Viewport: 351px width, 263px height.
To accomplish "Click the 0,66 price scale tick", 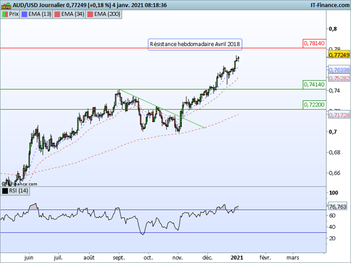I will 334,173.
